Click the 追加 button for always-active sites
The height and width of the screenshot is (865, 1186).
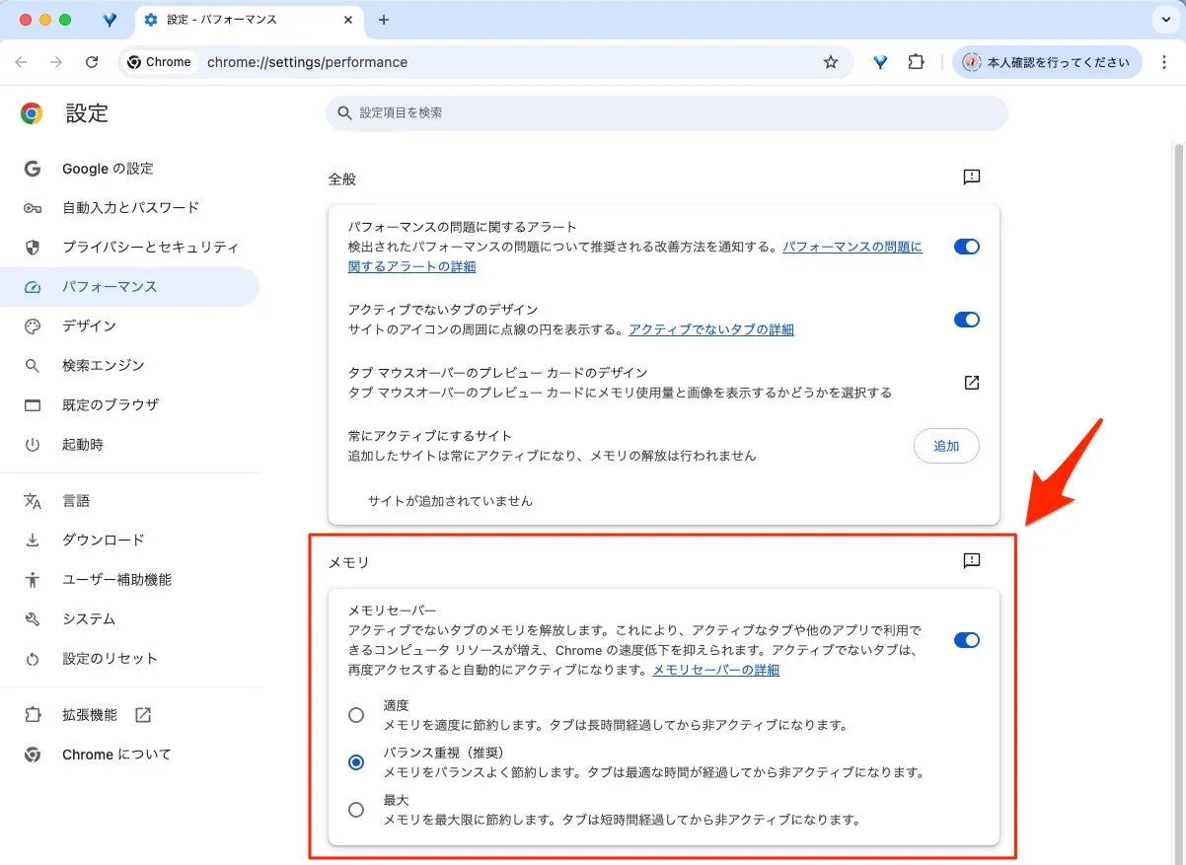coord(945,446)
